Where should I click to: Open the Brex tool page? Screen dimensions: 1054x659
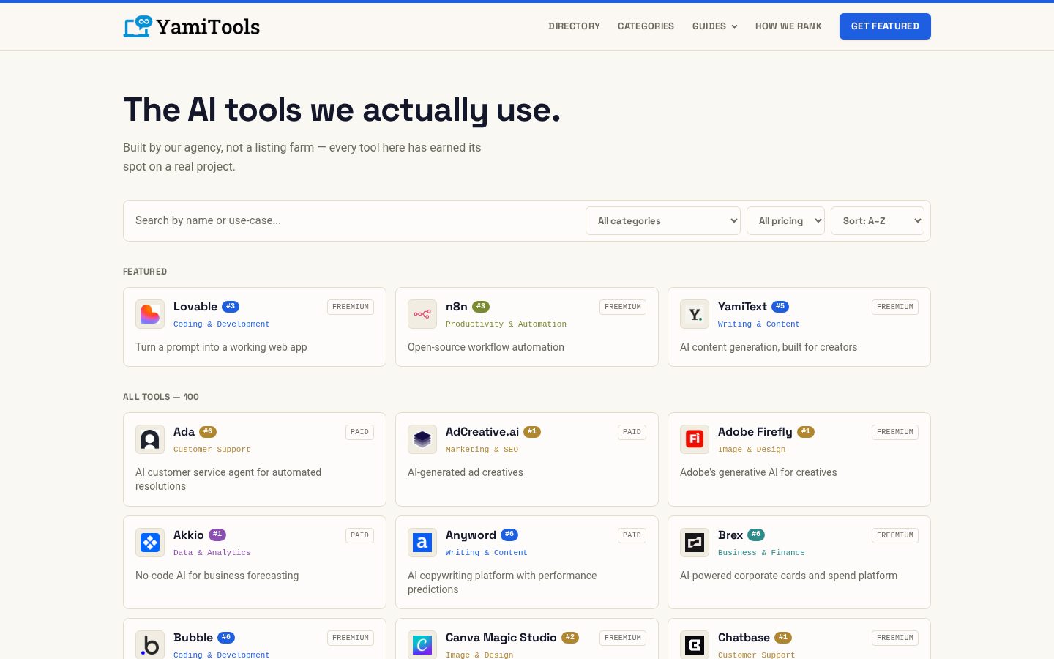[730, 535]
